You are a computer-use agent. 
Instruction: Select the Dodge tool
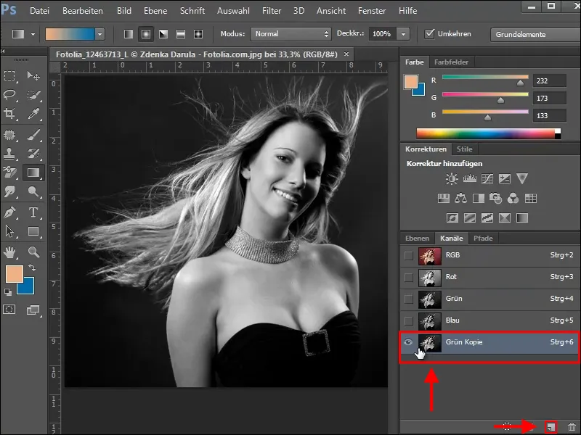(x=33, y=191)
